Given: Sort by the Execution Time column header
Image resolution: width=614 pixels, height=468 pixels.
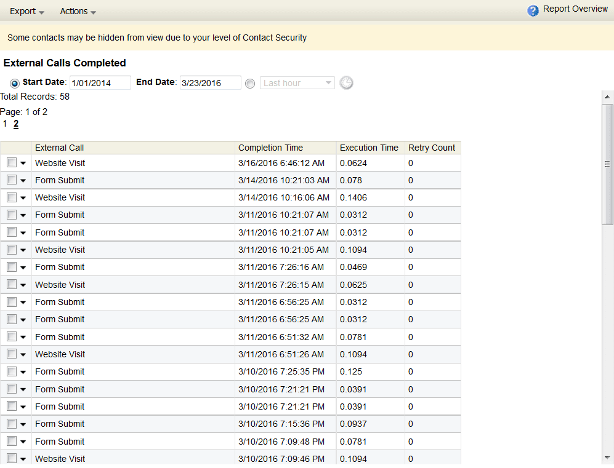Looking at the screenshot, I should point(369,148).
